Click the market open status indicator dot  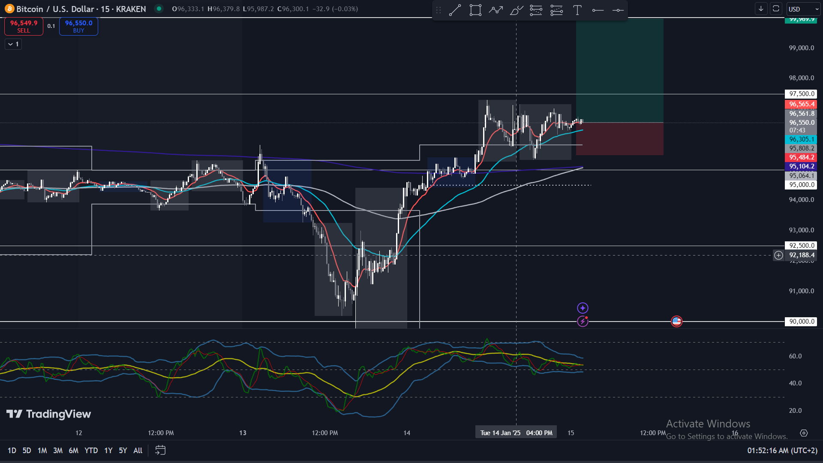click(159, 9)
